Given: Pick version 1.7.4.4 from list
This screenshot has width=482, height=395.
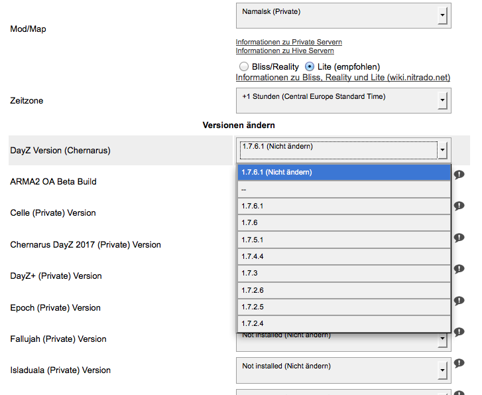Looking at the screenshot, I should pos(344,256).
